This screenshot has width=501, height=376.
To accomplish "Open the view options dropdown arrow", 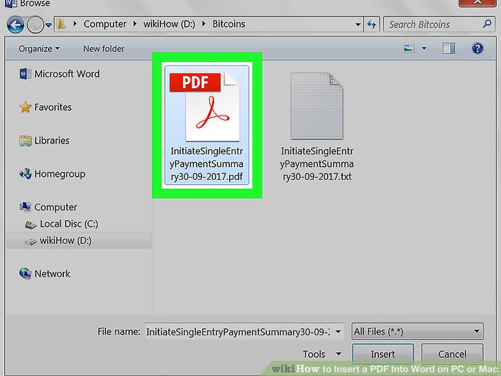I will pyautogui.click(x=424, y=48).
